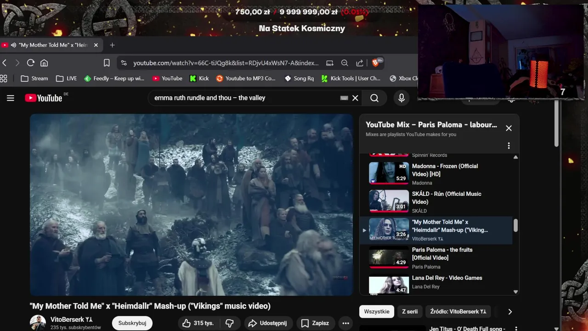Dislike the video

(231, 323)
